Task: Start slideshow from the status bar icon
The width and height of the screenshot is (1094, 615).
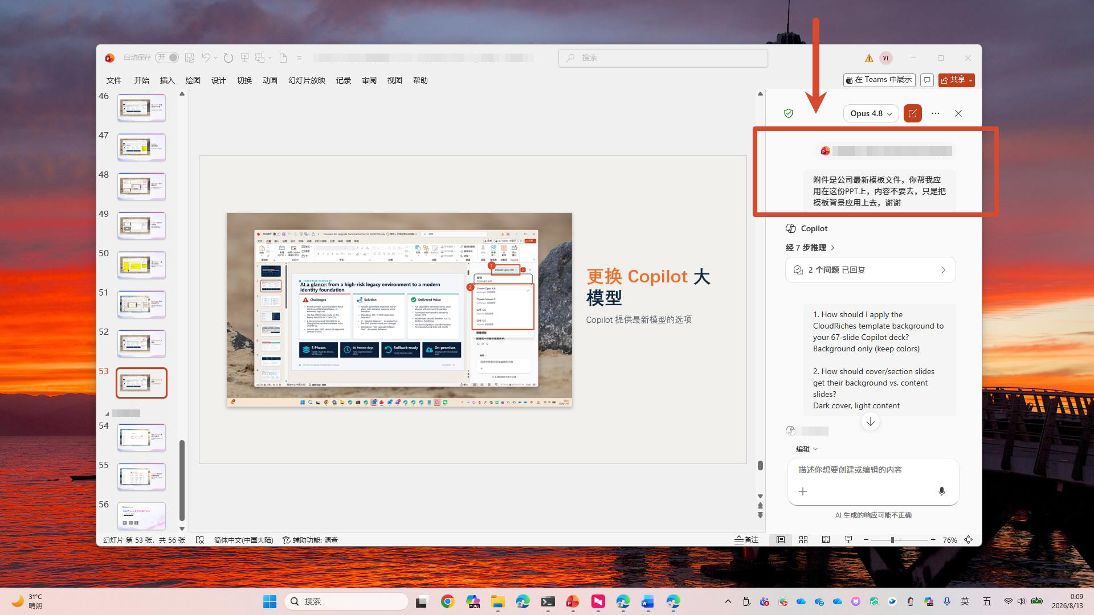Action: point(848,540)
